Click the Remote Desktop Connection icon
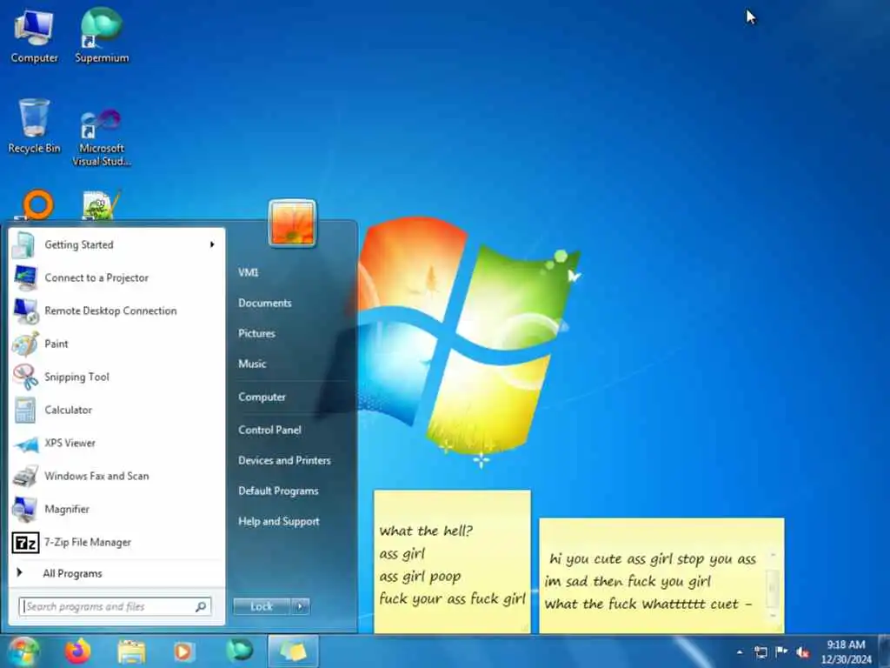The height and width of the screenshot is (668, 890). coord(25,311)
